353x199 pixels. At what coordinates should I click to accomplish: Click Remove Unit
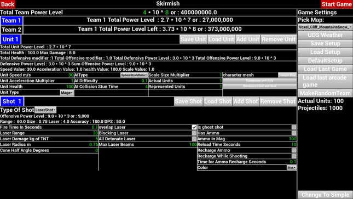278,39
